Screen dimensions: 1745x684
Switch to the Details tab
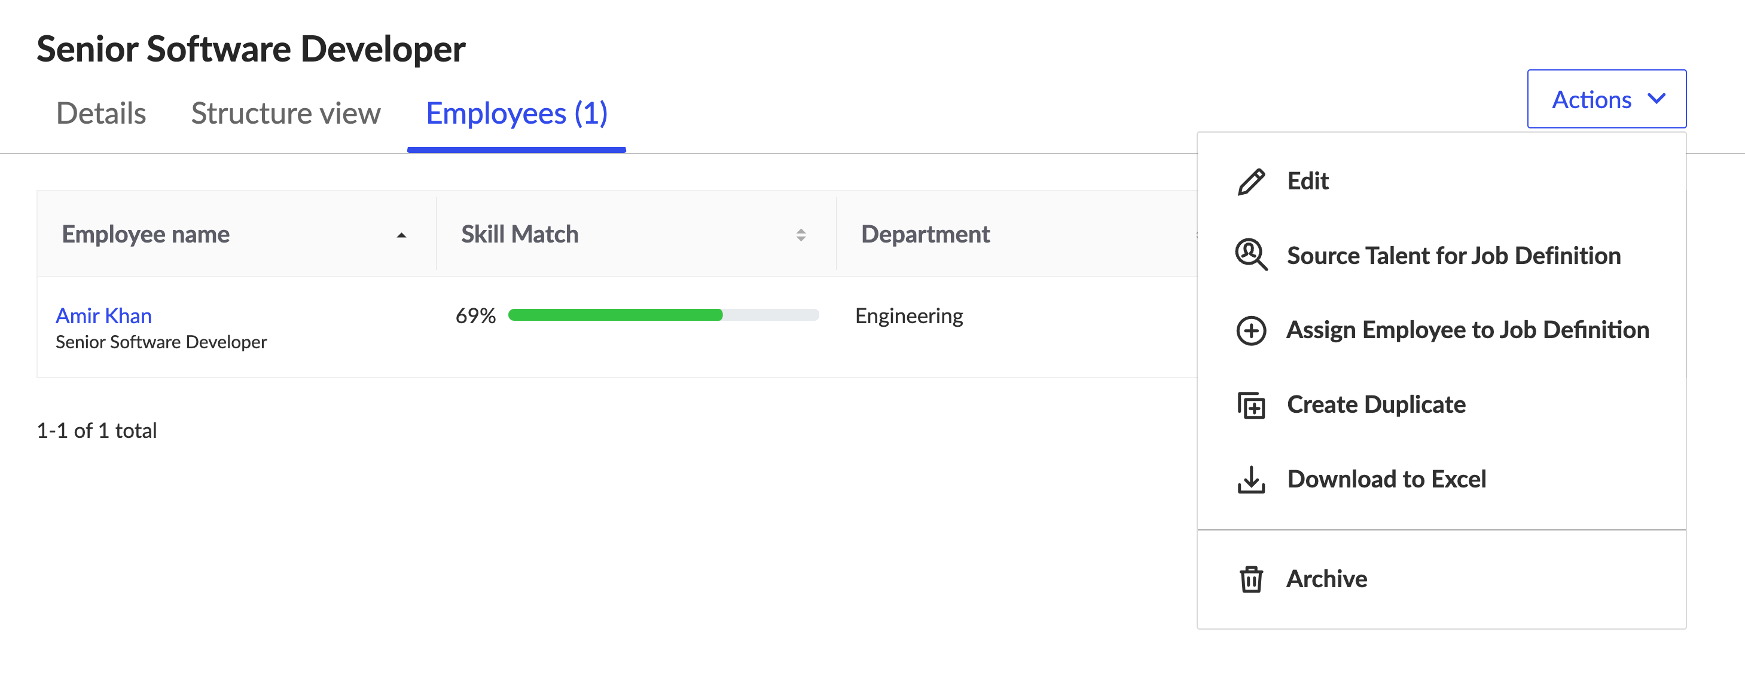[101, 113]
